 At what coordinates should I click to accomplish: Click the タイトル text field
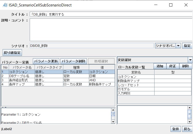(x=111, y=14)
